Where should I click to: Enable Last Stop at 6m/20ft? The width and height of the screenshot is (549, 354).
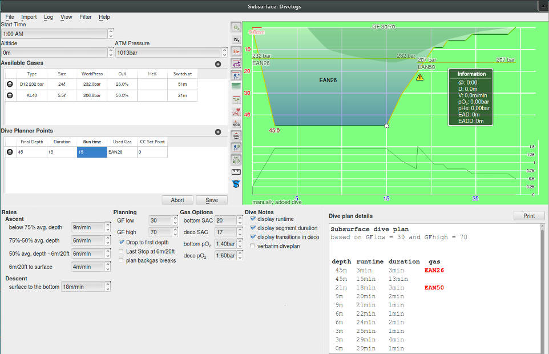pyautogui.click(x=121, y=251)
